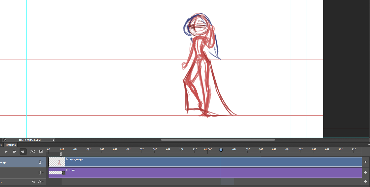
Task: Click the work area start handle
Action: click(61, 154)
